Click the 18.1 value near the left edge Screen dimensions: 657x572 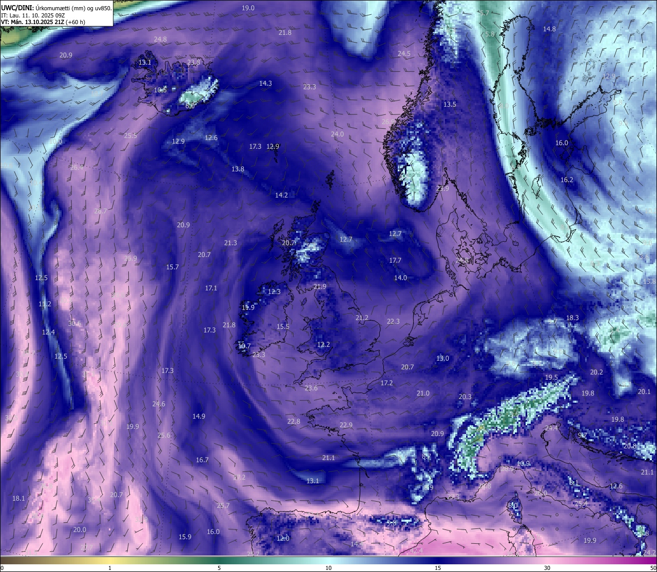tap(18, 498)
